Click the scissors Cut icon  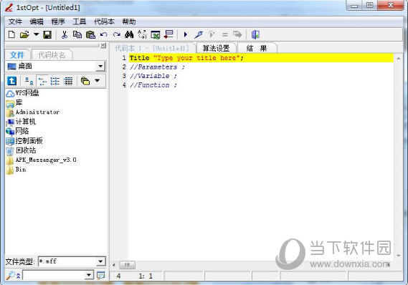[65, 34]
